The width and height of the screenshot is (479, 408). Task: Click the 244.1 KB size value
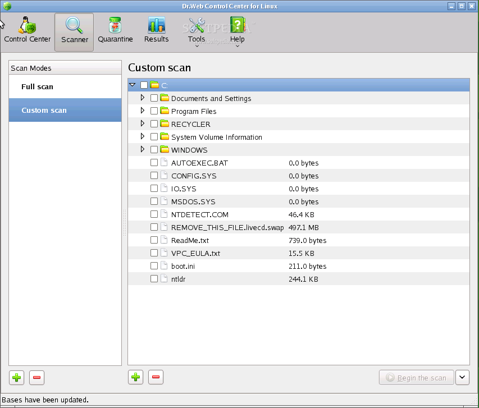303,279
